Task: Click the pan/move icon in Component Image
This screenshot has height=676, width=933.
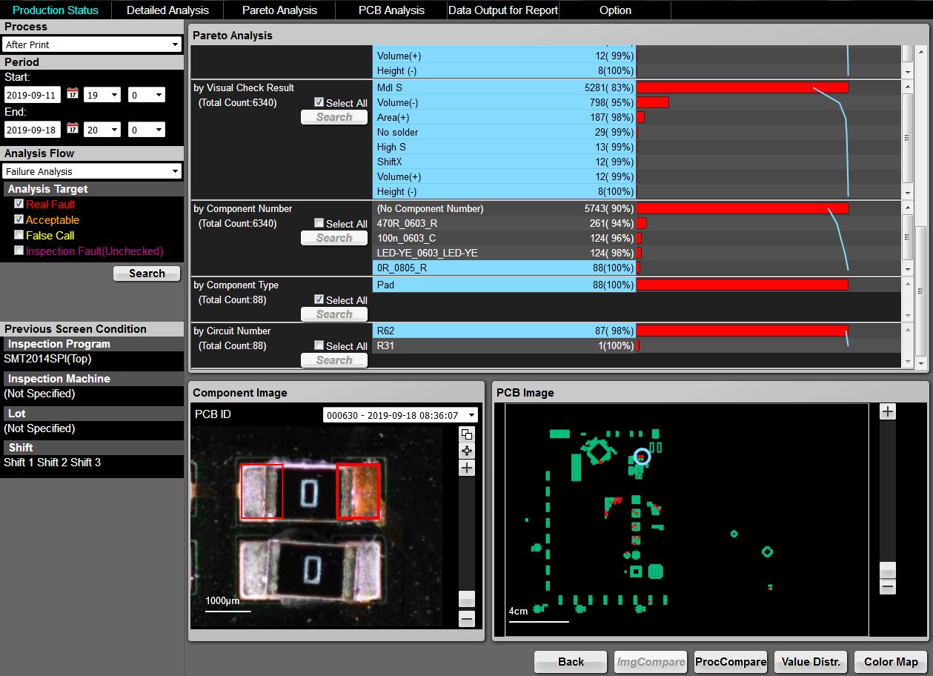Action: (466, 451)
